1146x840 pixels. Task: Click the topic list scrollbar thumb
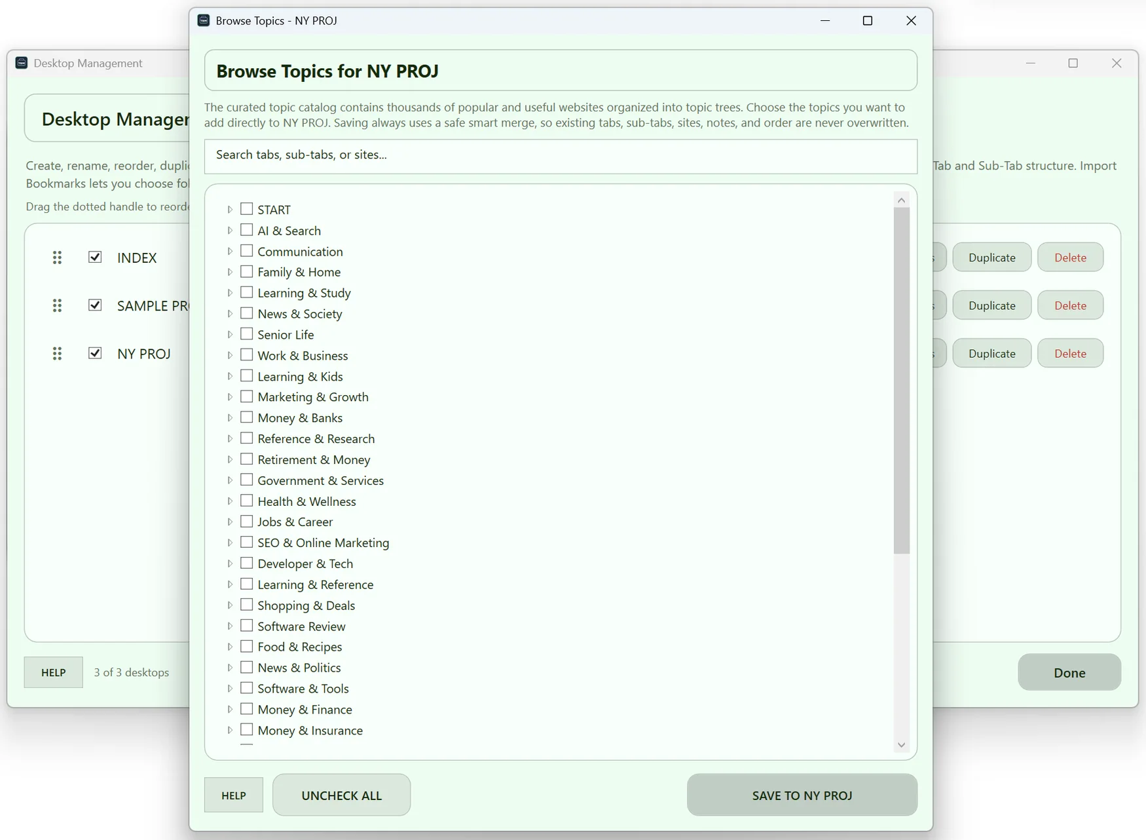tap(902, 380)
